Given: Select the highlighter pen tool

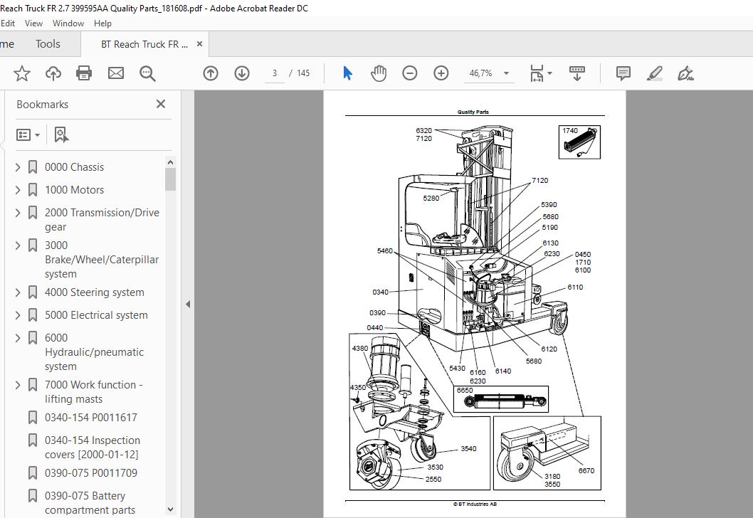Looking at the screenshot, I should tap(654, 73).
